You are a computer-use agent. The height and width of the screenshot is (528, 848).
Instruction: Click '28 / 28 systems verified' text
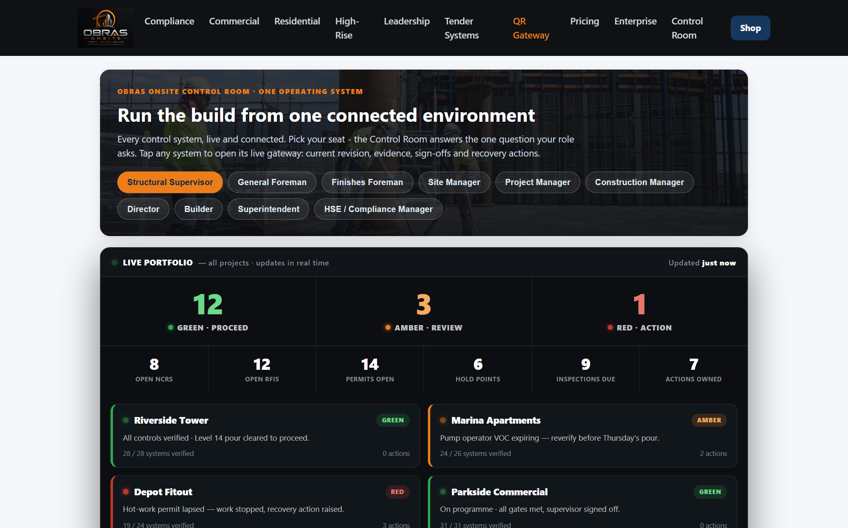pos(158,453)
